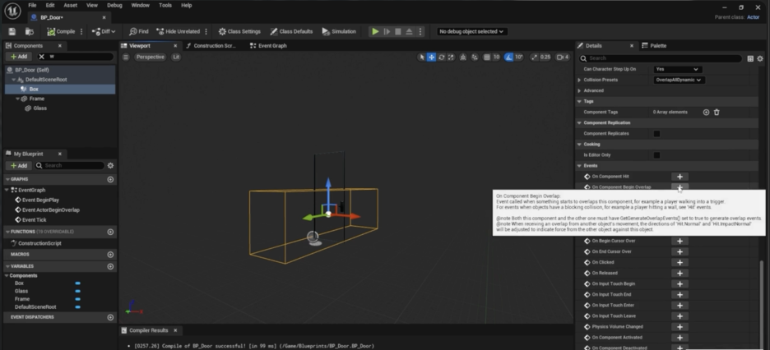770x350 pixels.
Task: Open Class Settings
Action: [239, 31]
